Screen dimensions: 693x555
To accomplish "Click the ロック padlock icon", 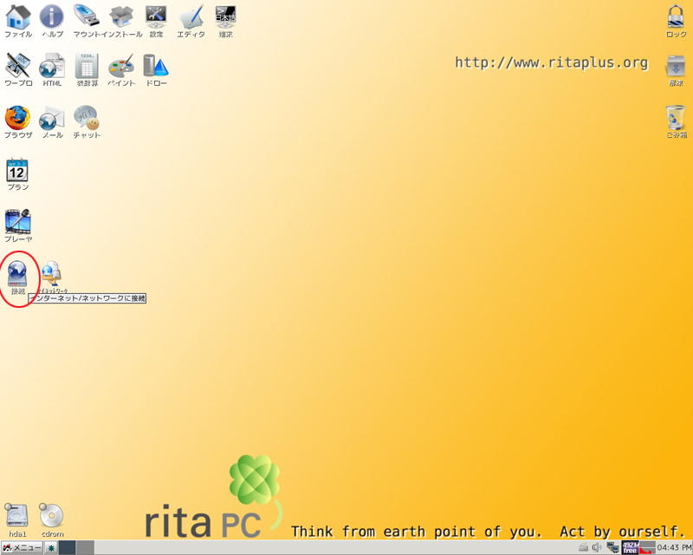I will 676,17.
